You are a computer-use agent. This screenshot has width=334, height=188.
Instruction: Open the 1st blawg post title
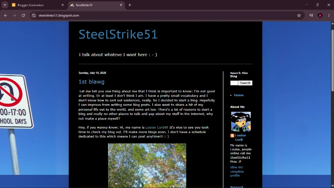pyautogui.click(x=91, y=82)
